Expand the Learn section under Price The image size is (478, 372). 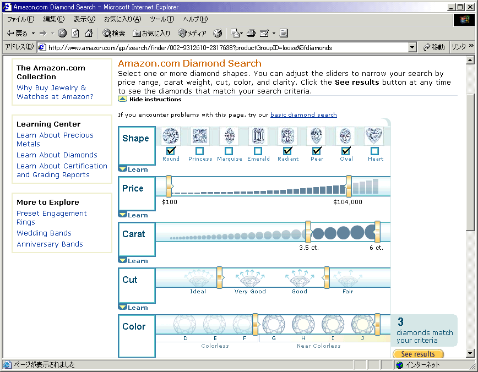[x=133, y=215]
